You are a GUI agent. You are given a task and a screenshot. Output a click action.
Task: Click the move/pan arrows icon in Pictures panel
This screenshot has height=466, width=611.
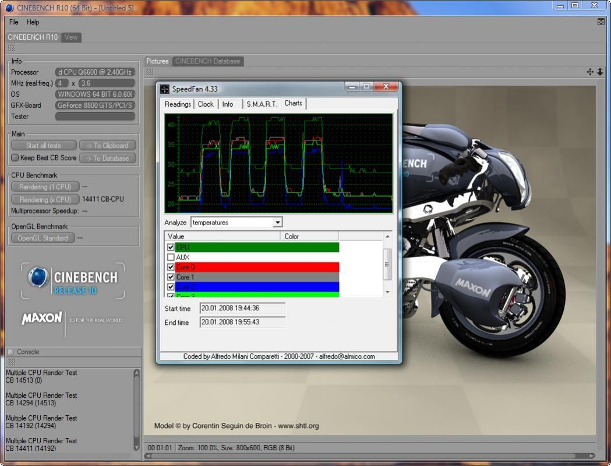tap(590, 72)
